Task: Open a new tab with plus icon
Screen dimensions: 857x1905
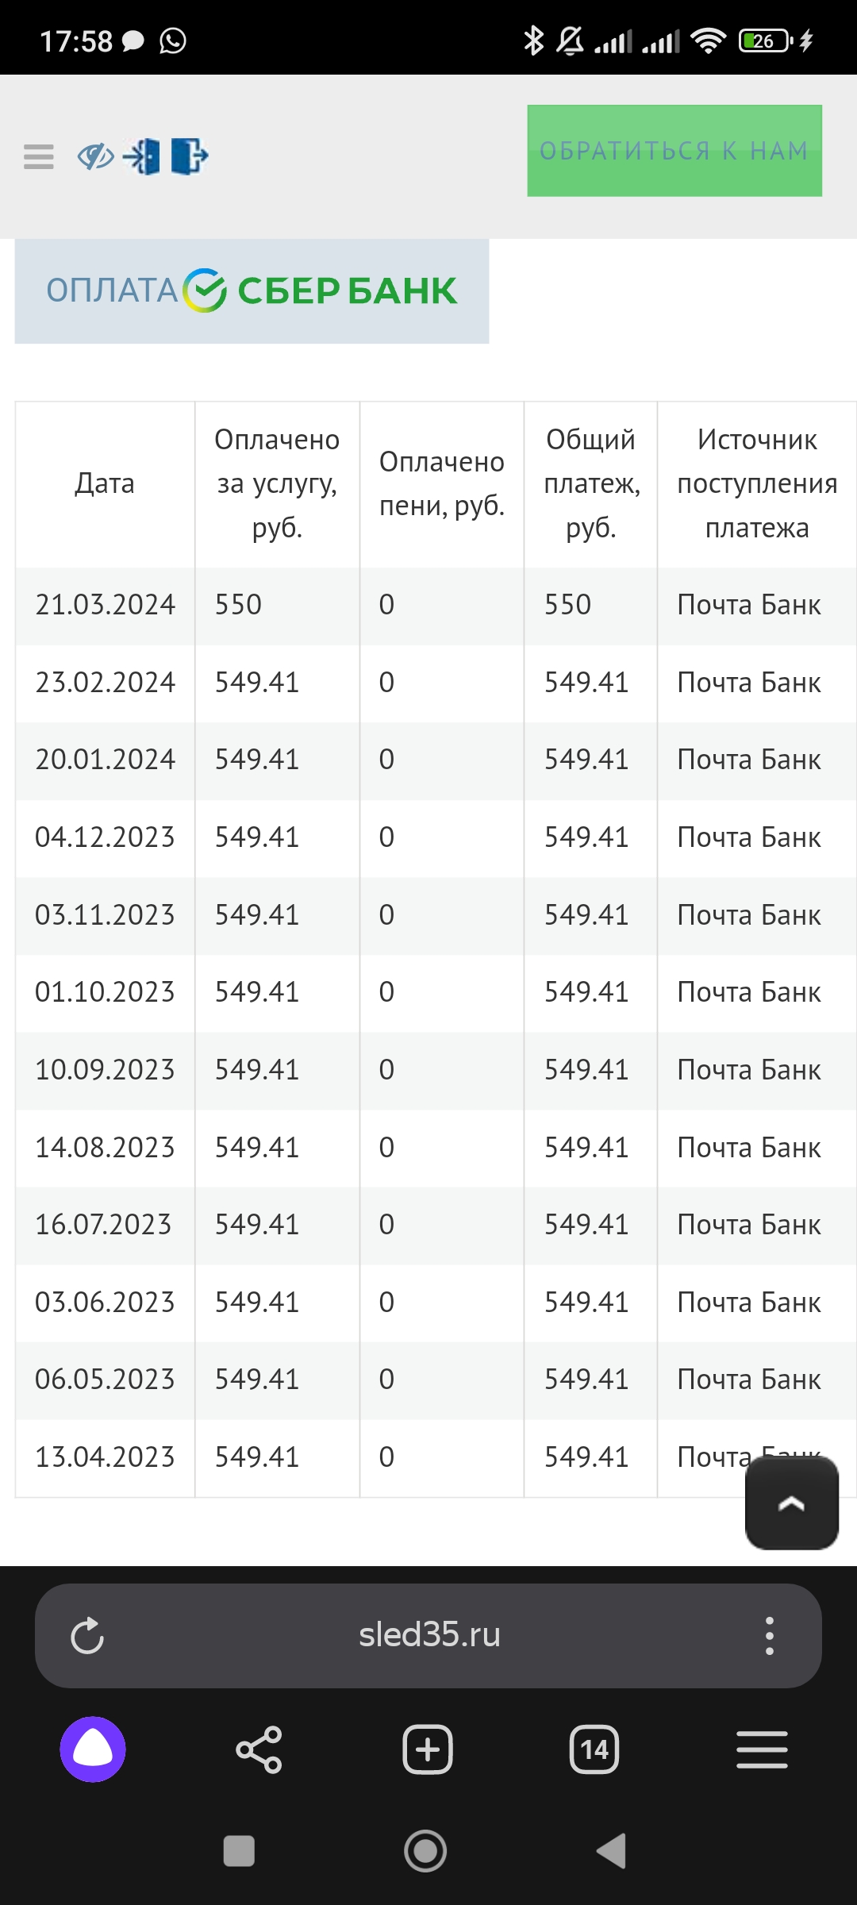Action: tap(428, 1749)
